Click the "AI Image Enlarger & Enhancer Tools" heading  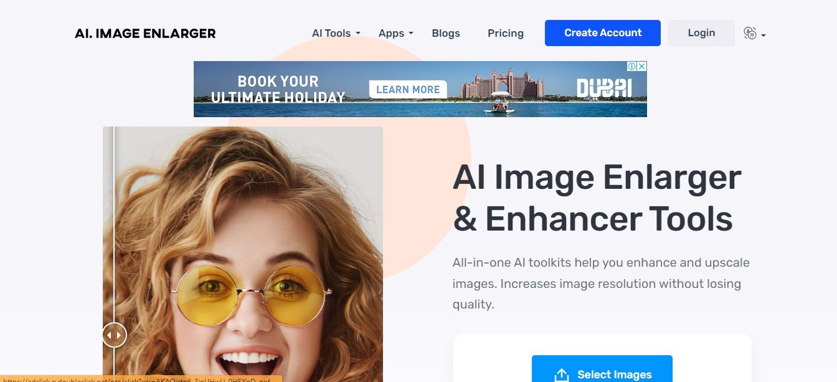click(x=597, y=198)
